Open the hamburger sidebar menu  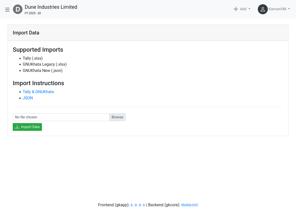point(7,9)
